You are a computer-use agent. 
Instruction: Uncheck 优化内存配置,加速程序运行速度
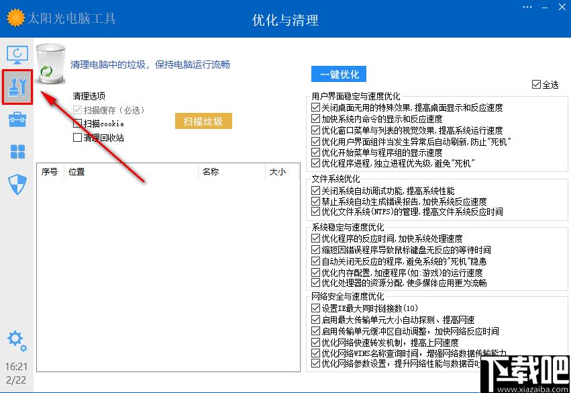point(316,272)
